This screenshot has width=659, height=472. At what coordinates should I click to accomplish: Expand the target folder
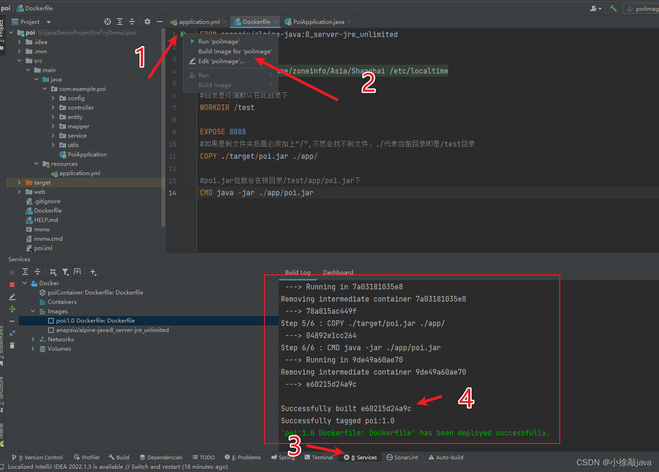pos(19,183)
